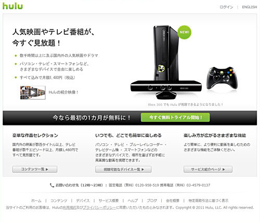This screenshot has width=260, height=222.
Task: Open the プライバシーポリシー link
Action: coord(99,207)
